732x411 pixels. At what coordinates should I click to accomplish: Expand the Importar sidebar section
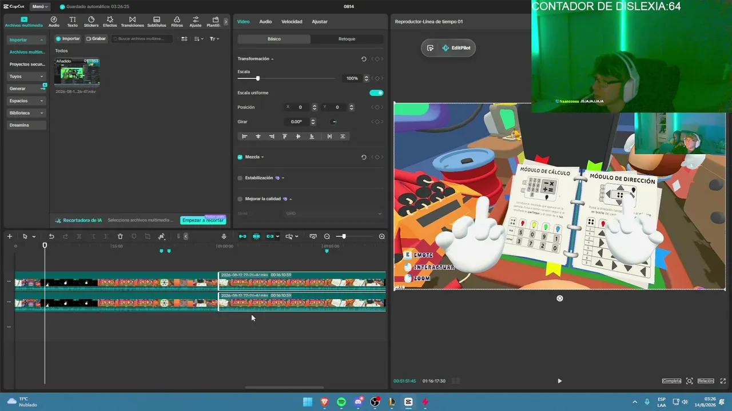tap(26, 40)
